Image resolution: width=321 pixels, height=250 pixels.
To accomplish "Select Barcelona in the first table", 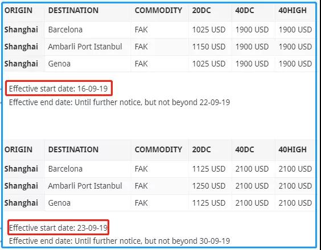I will coord(65,30).
